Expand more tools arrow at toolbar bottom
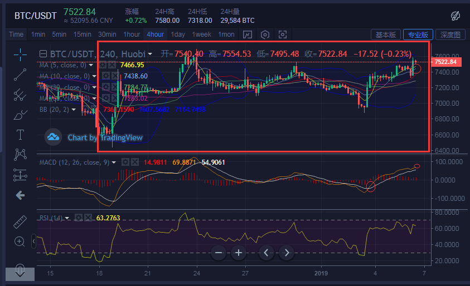 click(x=20, y=274)
